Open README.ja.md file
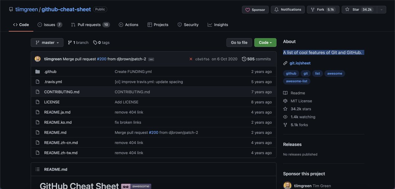The image size is (395, 189). (x=57, y=112)
